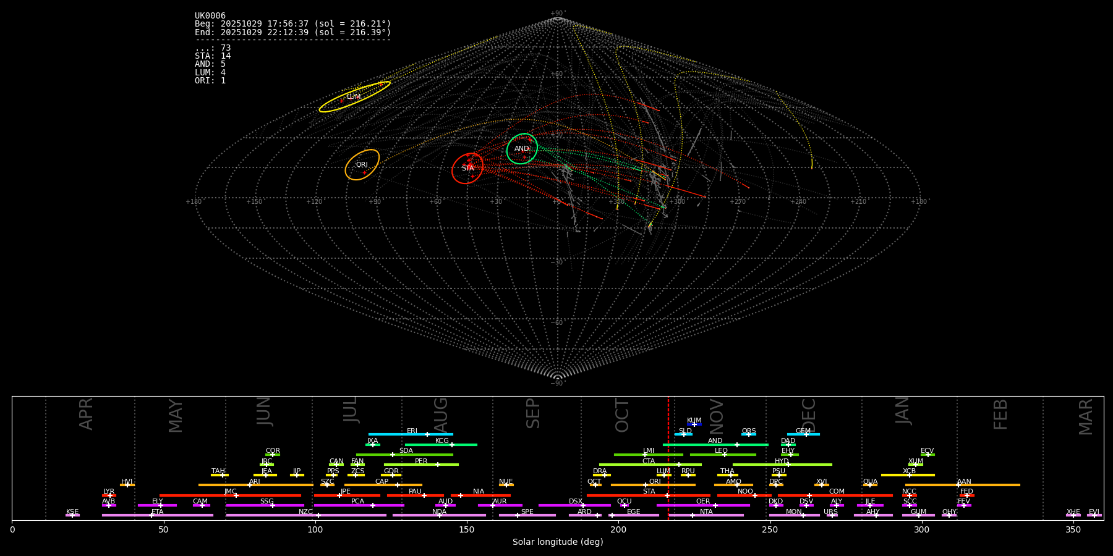The width and height of the screenshot is (1113, 556).
Task: Click the GEM shower bar in the timeline
Action: click(x=803, y=434)
